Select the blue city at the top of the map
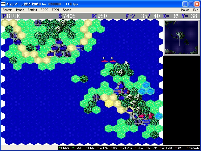This screenshot has height=151, width=201. click(38, 23)
